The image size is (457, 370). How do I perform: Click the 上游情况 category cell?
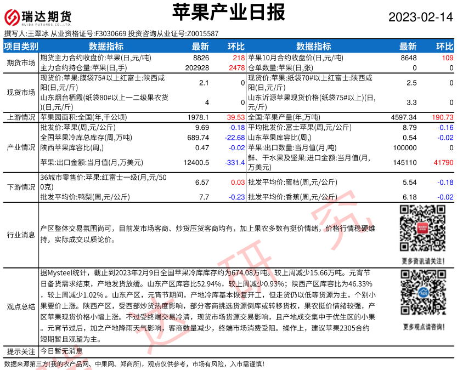click(21, 117)
